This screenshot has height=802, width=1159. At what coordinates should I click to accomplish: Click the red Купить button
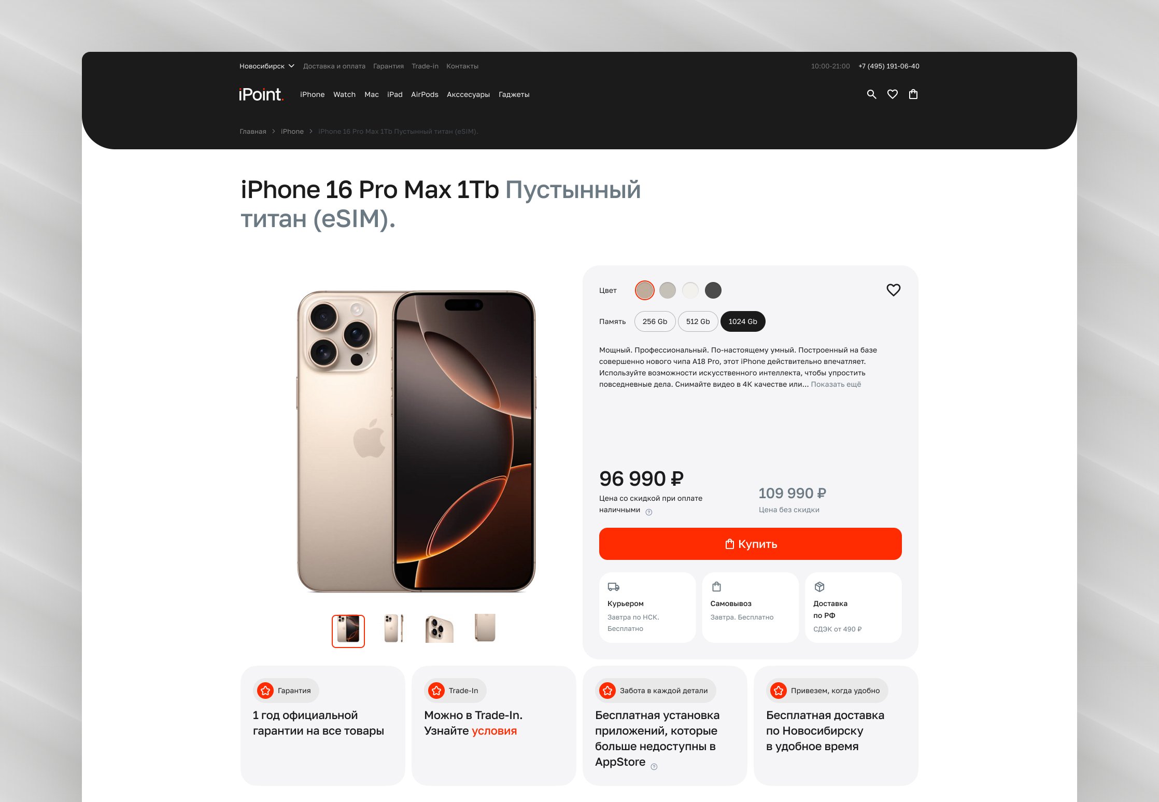point(750,544)
